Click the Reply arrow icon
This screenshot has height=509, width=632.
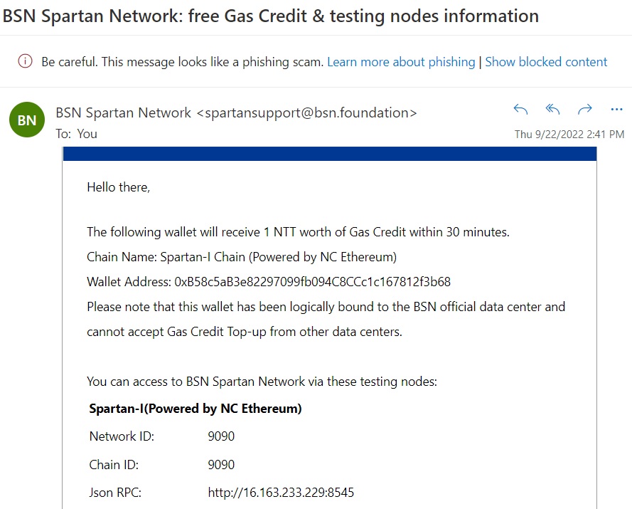tap(520, 109)
